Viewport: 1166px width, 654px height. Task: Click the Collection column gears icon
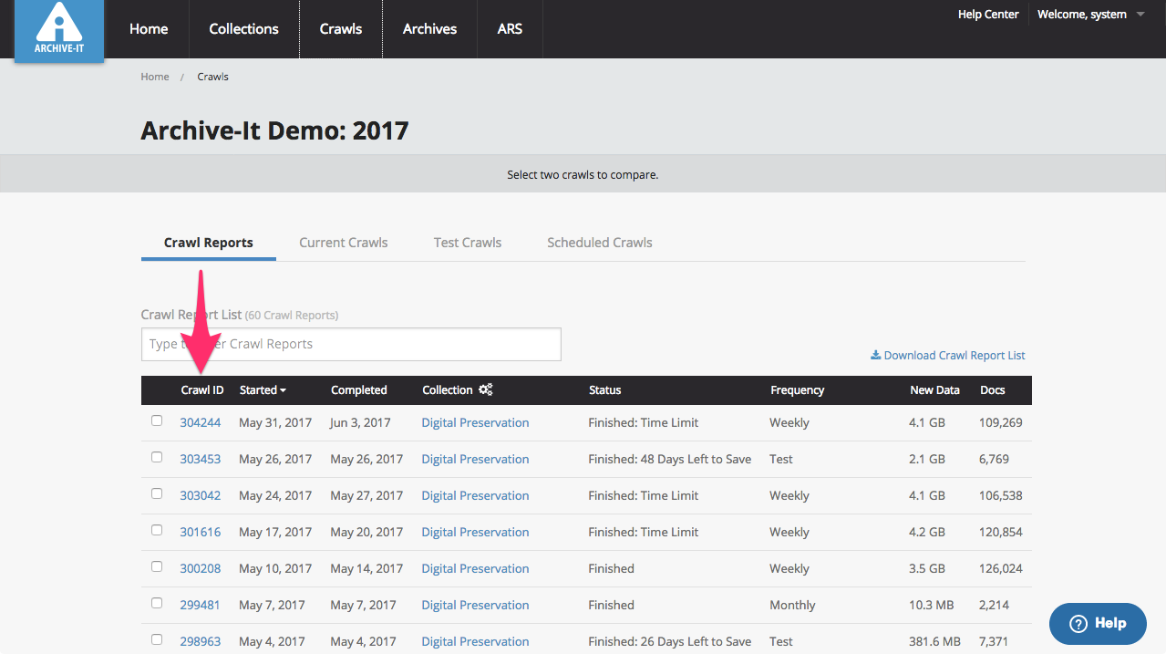[x=486, y=389]
